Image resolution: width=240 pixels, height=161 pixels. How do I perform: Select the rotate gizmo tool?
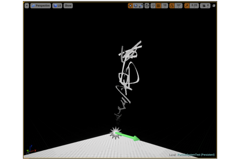[136, 6]
